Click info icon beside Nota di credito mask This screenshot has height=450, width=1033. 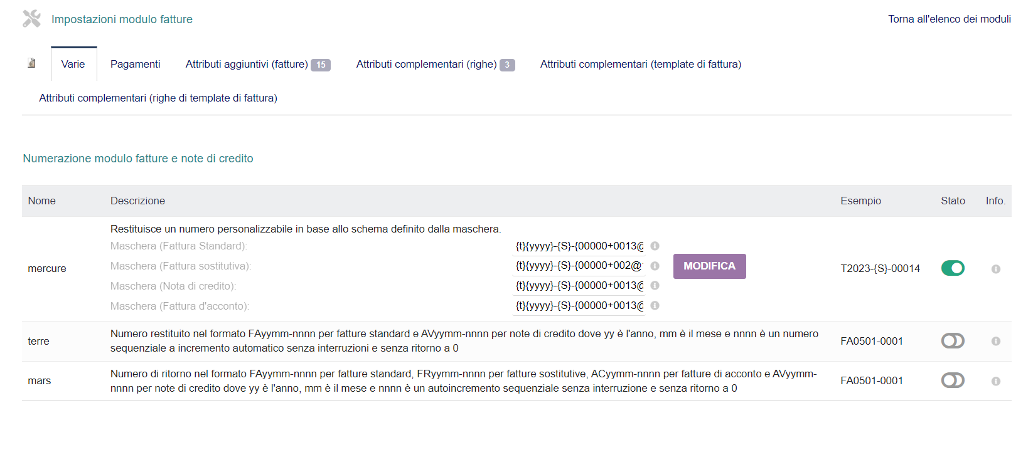pos(655,286)
